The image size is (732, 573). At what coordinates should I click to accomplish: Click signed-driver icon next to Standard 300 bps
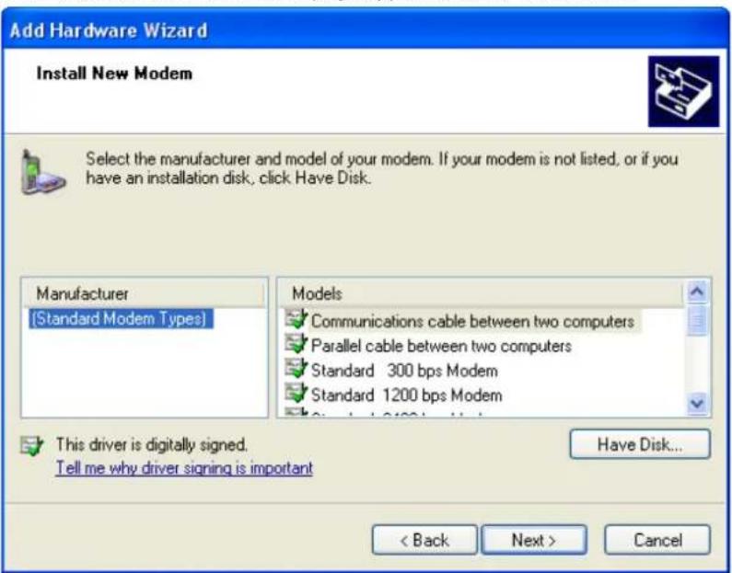296,369
